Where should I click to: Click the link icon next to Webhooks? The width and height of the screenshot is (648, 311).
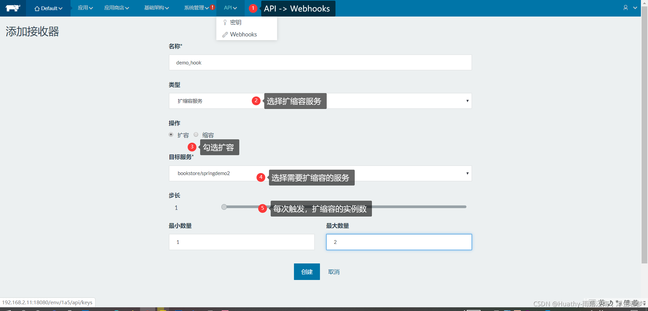point(225,34)
